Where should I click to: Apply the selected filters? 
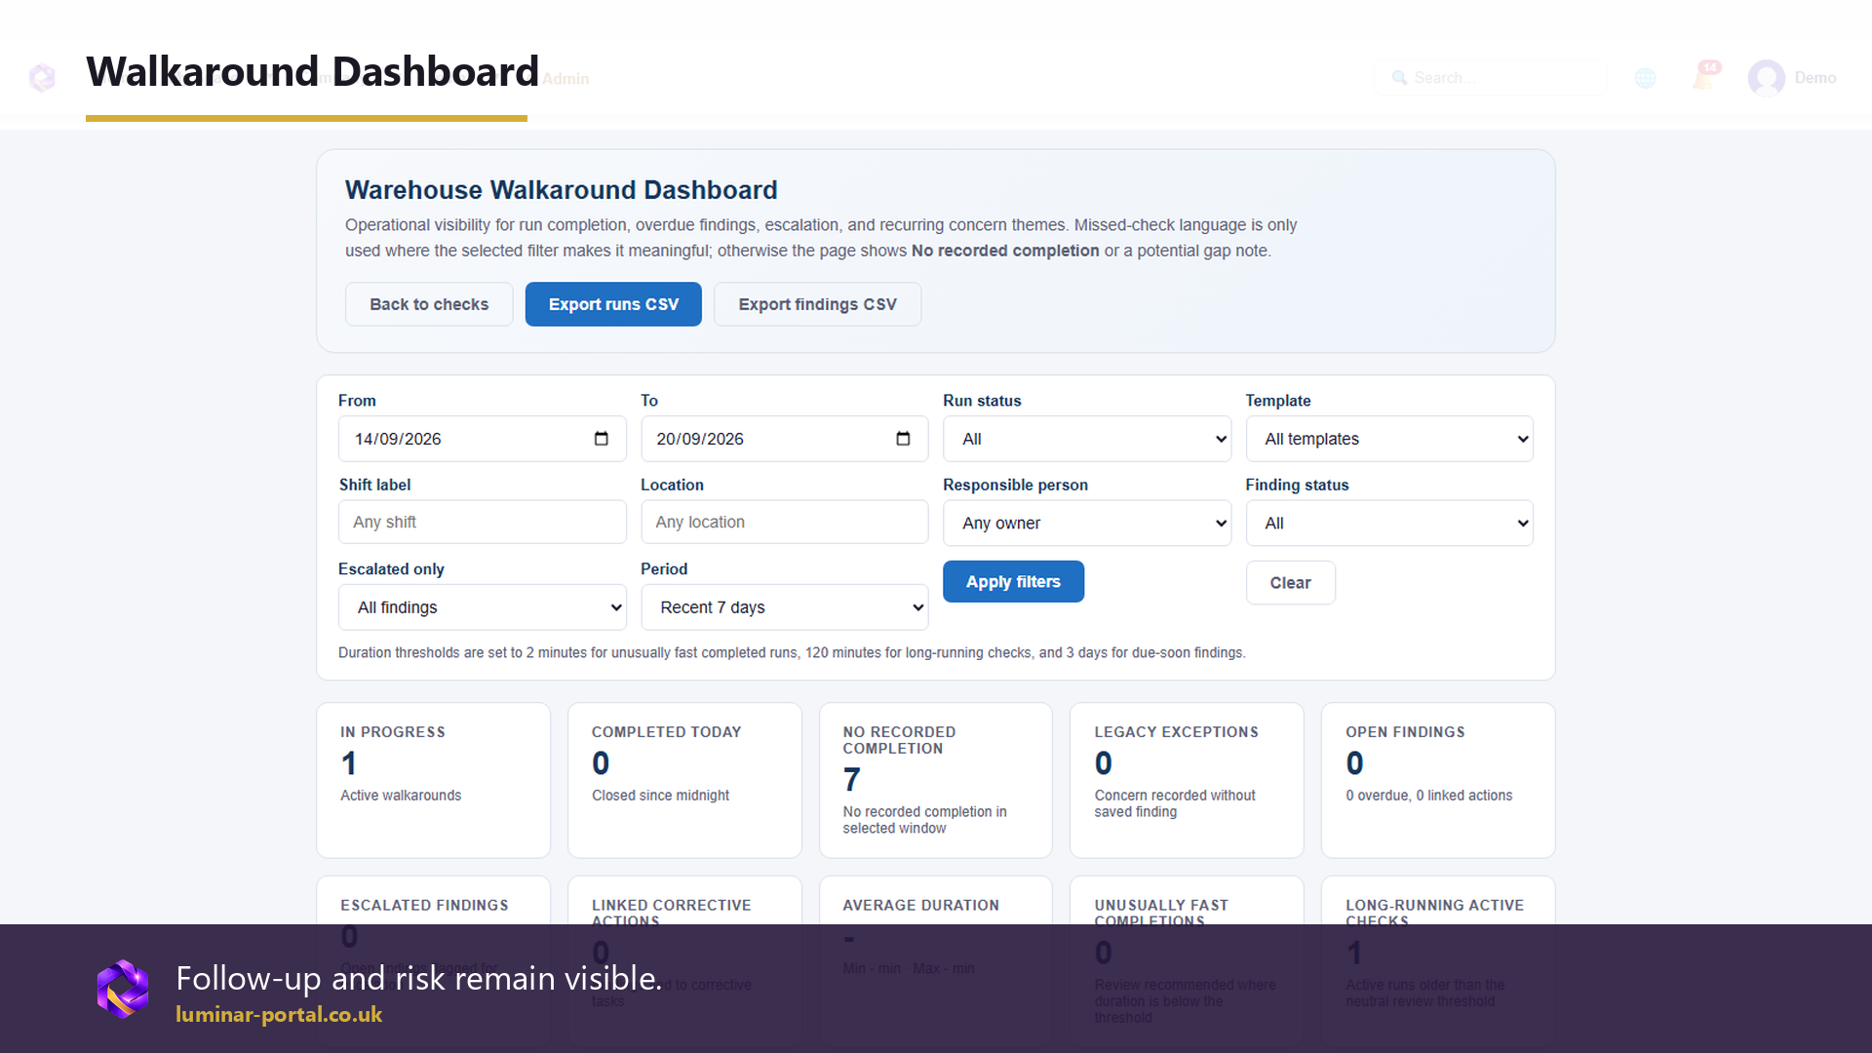[1013, 582]
